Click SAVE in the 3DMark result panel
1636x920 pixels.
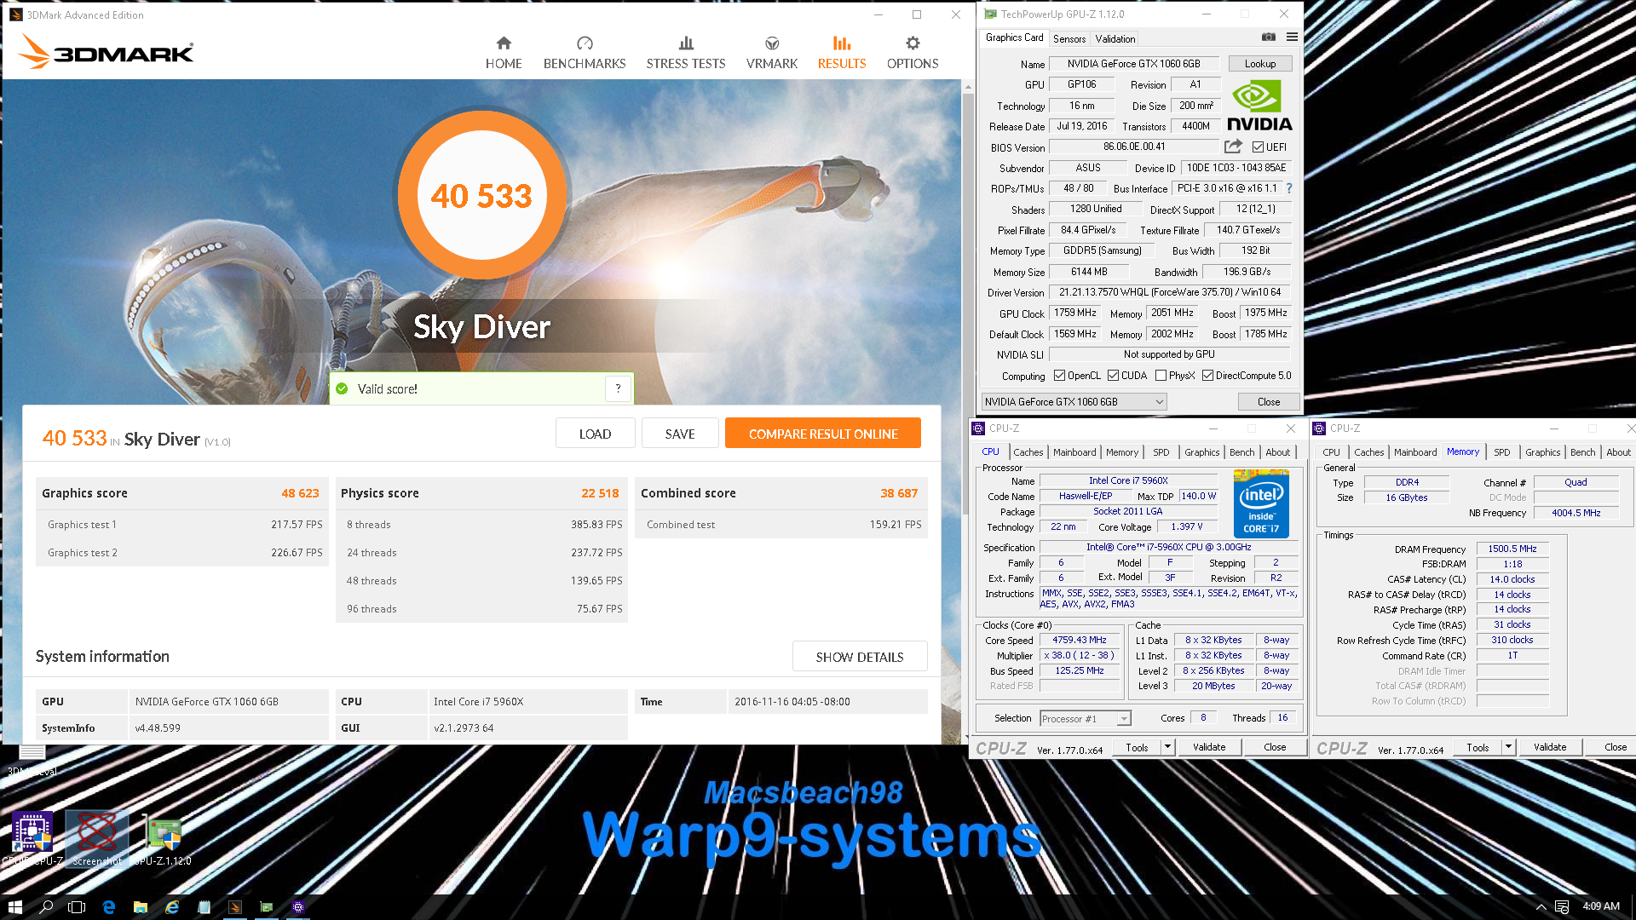680,434
